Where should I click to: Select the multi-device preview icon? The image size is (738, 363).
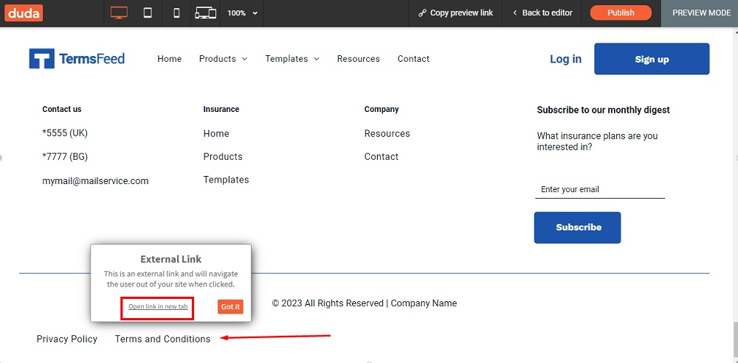[206, 13]
